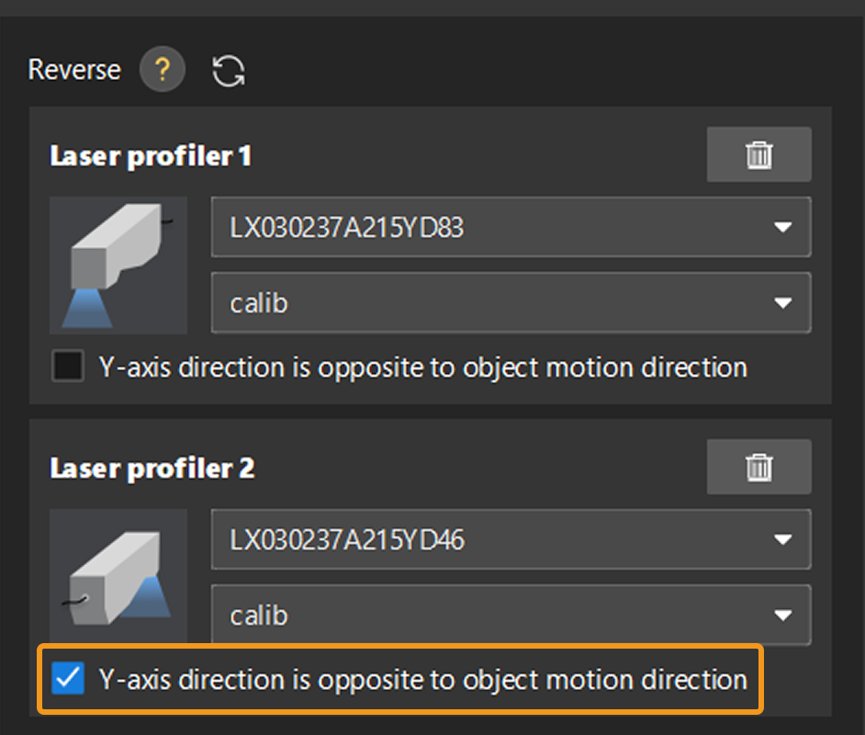
Task: Expand the arrow on Laser profiler 1's calib dropdown
Action: tap(782, 302)
